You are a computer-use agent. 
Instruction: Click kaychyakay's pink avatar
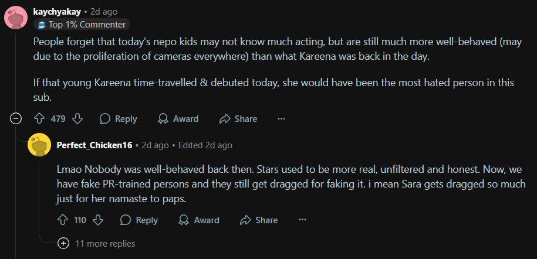(x=16, y=17)
